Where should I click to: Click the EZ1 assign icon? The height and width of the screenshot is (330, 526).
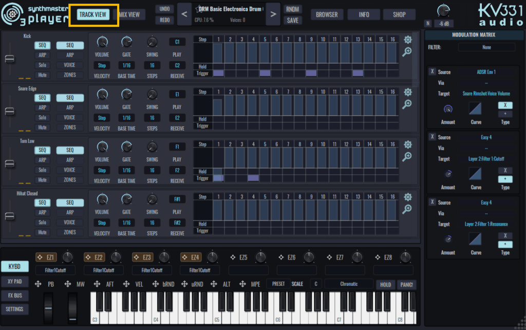pos(40,257)
